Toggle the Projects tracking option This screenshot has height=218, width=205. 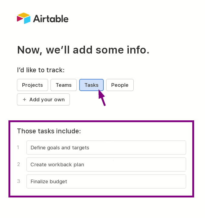tap(32, 85)
